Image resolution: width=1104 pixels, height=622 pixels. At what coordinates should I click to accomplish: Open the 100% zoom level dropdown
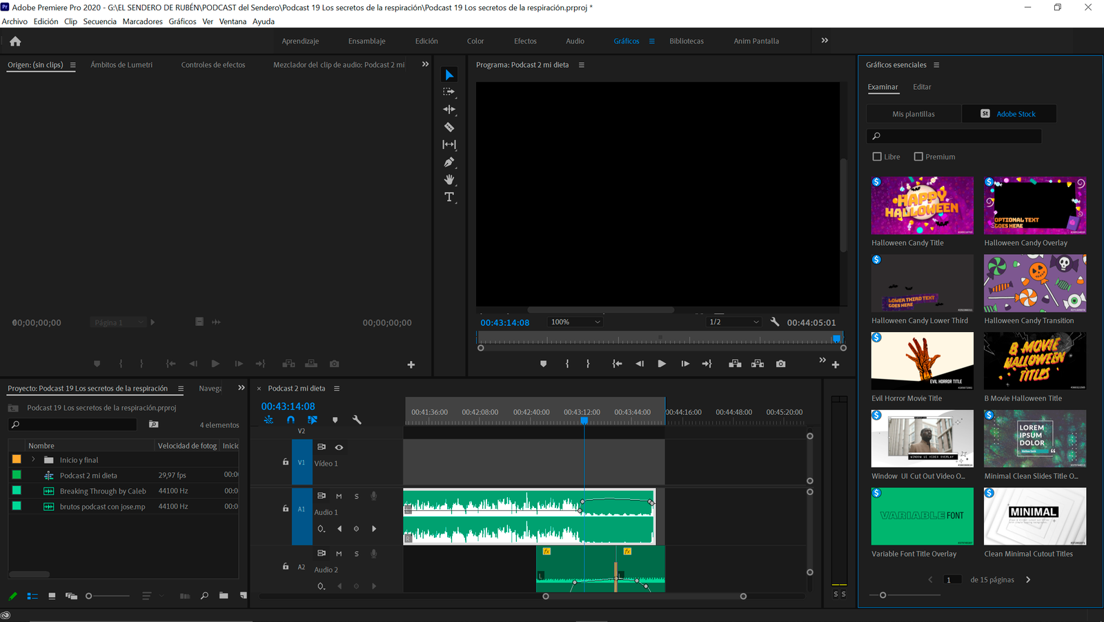click(x=575, y=321)
